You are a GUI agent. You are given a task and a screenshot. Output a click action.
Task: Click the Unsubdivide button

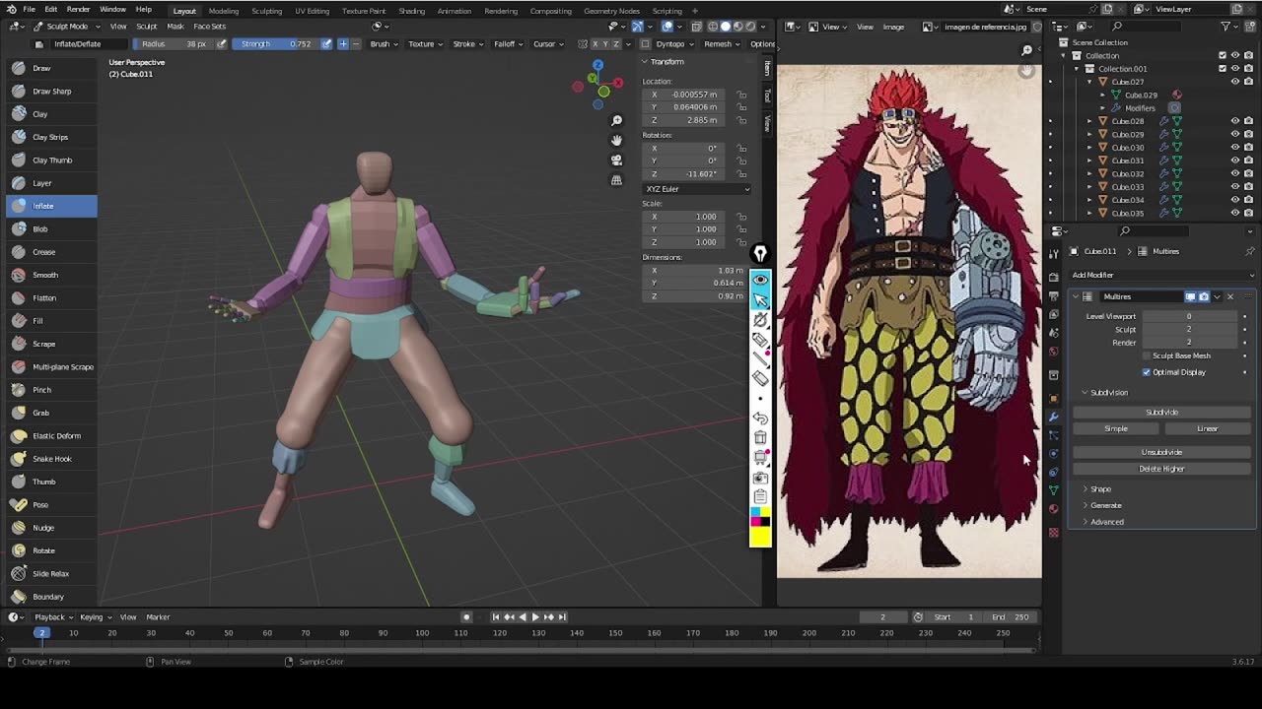click(x=1161, y=452)
